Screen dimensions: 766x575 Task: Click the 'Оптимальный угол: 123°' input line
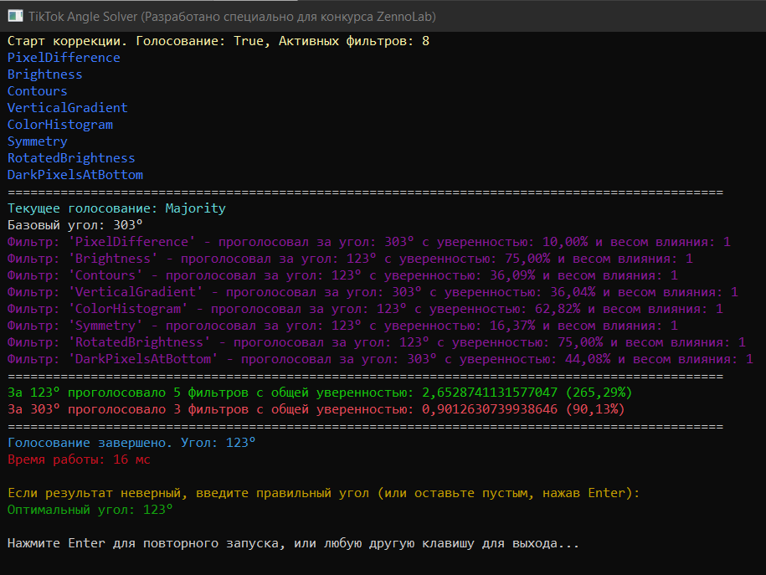(x=90, y=510)
